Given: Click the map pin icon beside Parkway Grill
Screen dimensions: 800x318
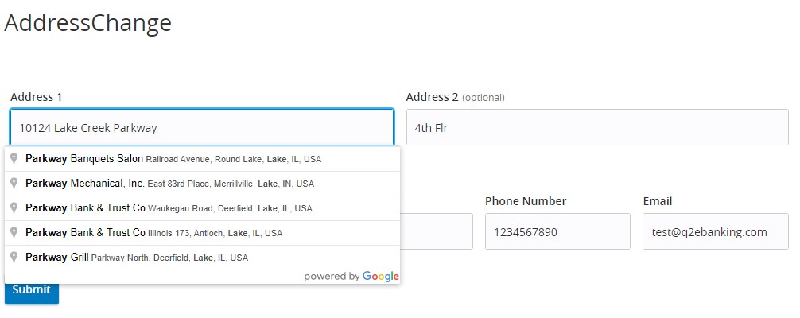Looking at the screenshot, I should coord(14,258).
